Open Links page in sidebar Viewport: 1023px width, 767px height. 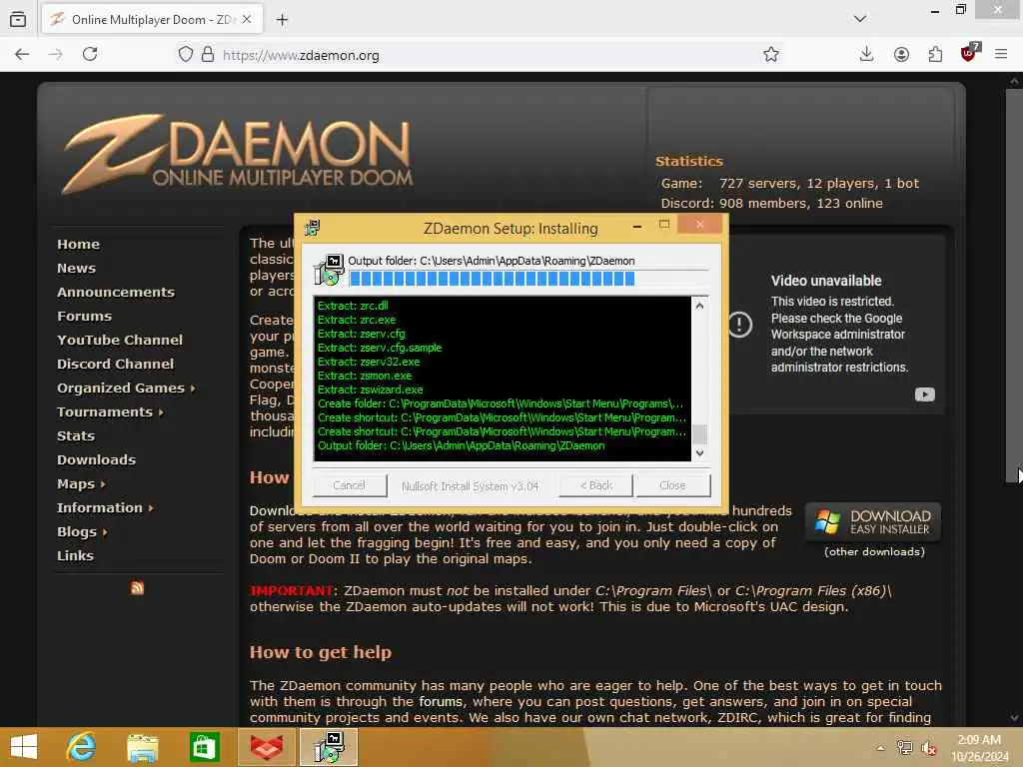(x=75, y=555)
